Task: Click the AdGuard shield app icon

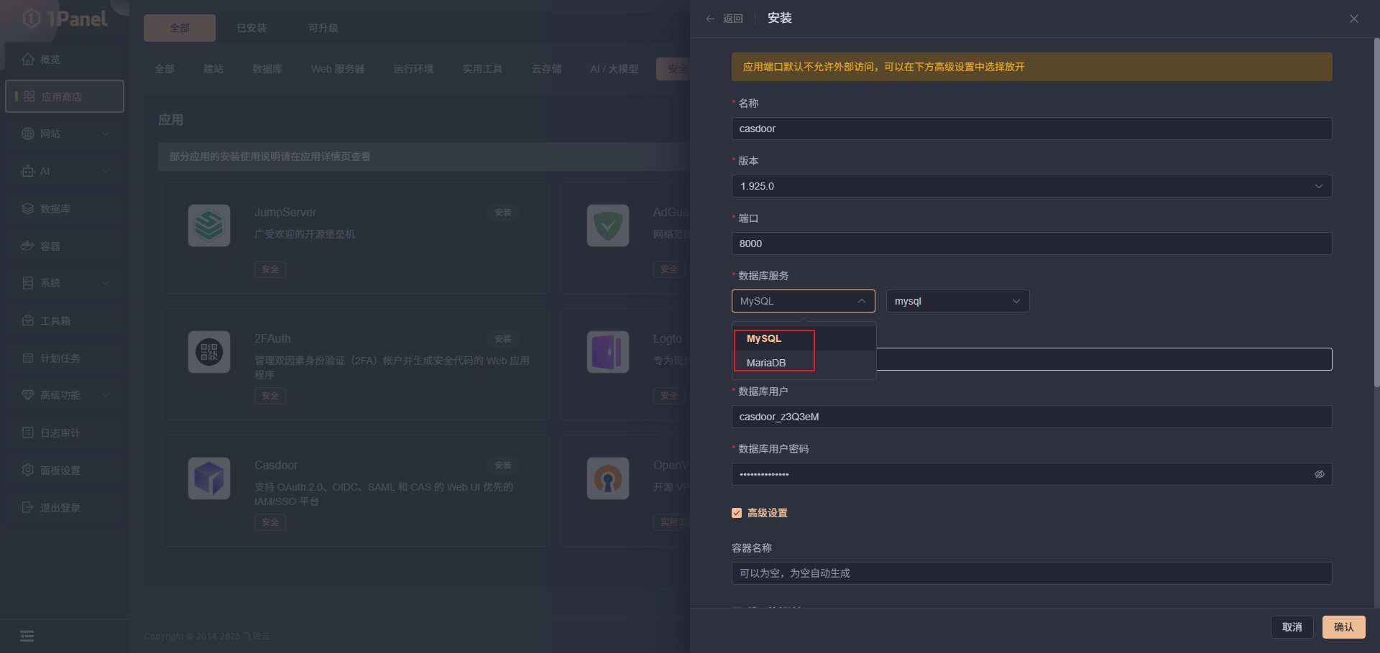Action: tap(608, 226)
